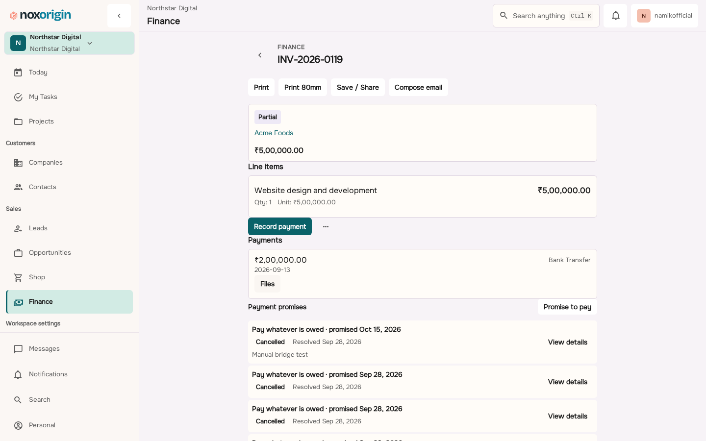Select the Leads menu item
This screenshot has height=441, width=706.
[69, 228]
